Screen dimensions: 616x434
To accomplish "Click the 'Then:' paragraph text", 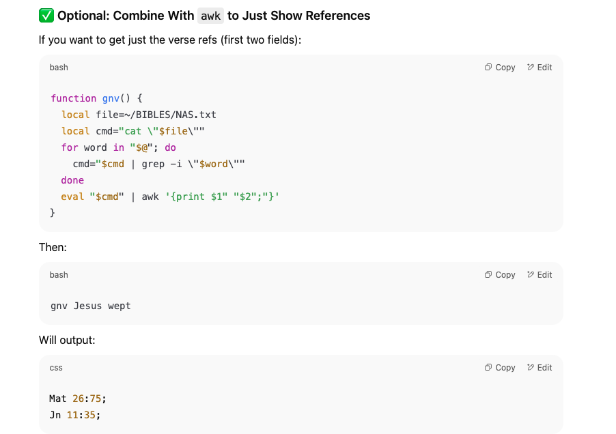I will [x=53, y=247].
